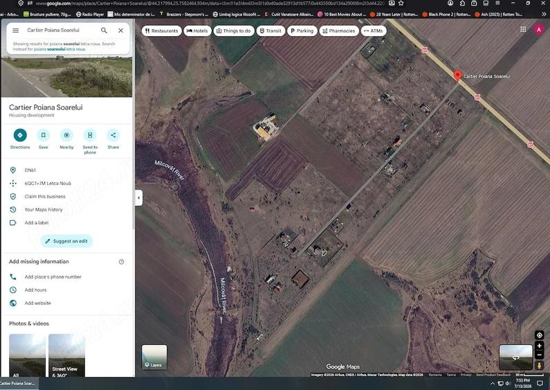
Task: Click the DN61 address row
Action: (66, 170)
